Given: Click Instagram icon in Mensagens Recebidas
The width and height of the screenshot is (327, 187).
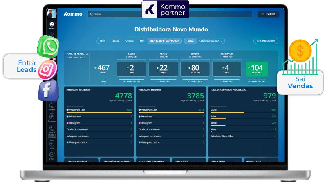Looking at the screenshot, I should [67, 123].
